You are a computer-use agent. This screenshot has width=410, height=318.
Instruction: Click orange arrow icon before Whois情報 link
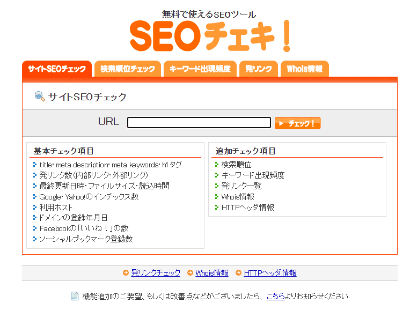pyautogui.click(x=190, y=273)
